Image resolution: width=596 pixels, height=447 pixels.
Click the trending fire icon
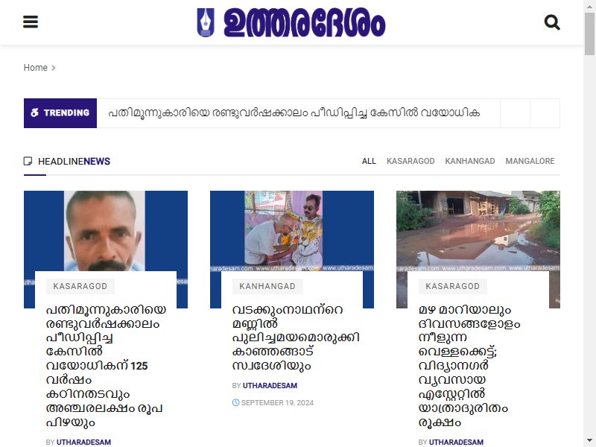pyautogui.click(x=34, y=113)
